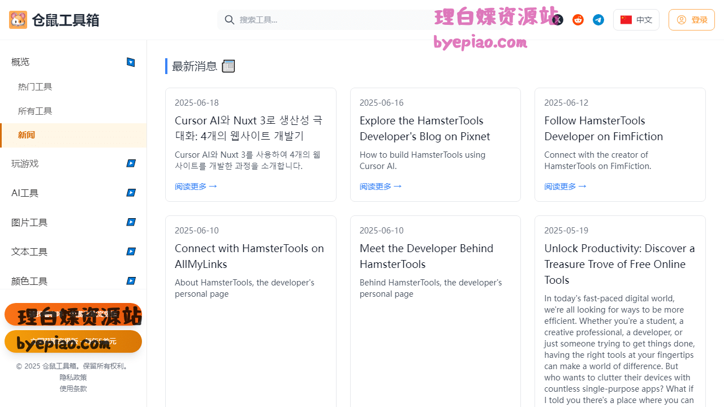Click the 登录 login button
This screenshot has height=407, width=724.
[x=692, y=20]
